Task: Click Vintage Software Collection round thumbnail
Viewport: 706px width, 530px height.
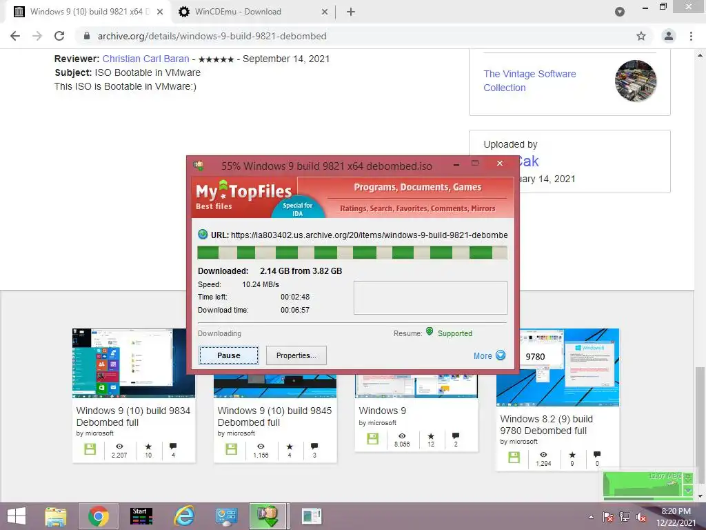Action: 635,81
